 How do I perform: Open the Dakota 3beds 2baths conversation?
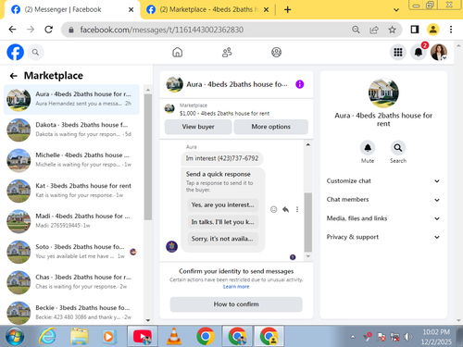click(x=71, y=130)
